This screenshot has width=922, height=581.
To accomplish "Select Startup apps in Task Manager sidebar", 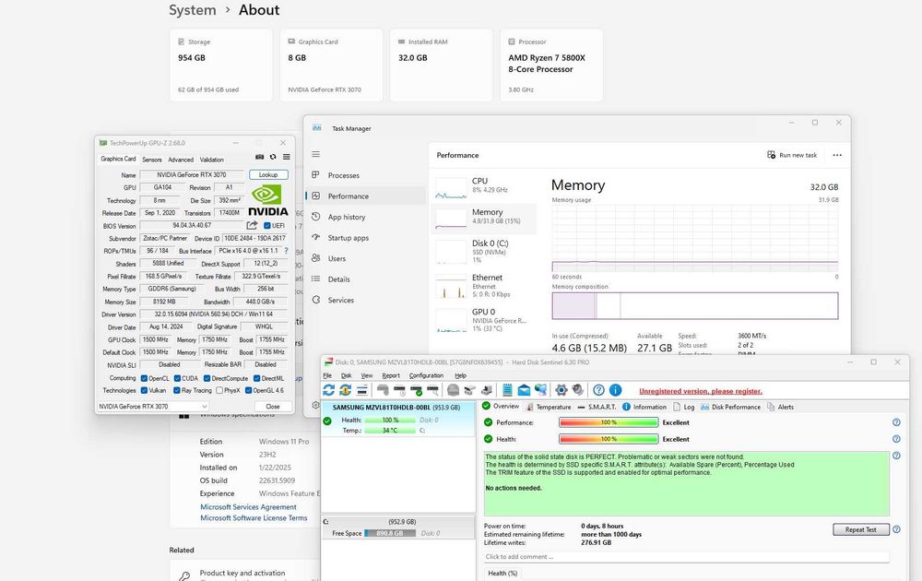I will pos(365,238).
